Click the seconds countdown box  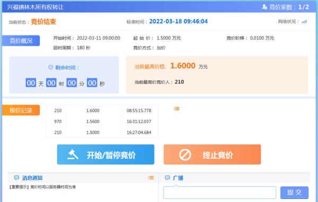coord(92,82)
